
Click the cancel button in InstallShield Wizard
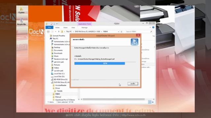tap(133, 84)
